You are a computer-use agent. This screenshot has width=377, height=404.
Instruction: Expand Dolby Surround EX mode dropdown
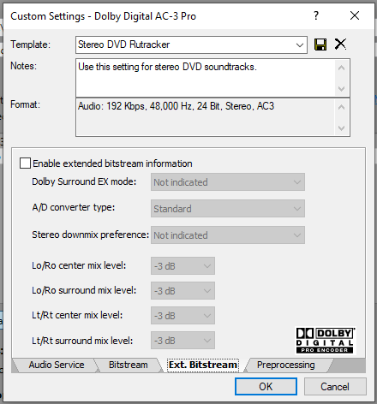pyautogui.click(x=228, y=182)
